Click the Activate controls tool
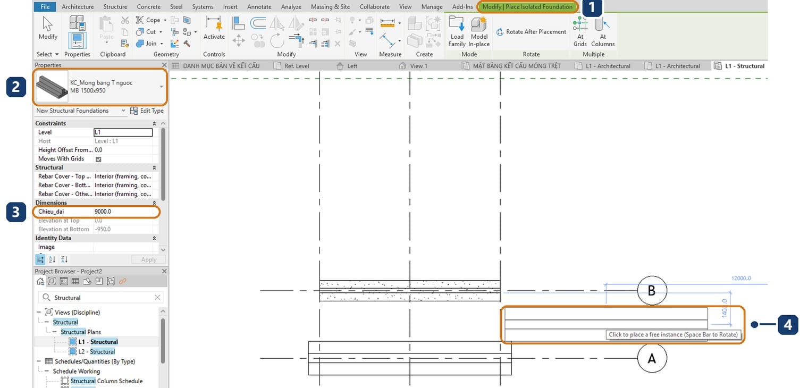The image size is (808, 388). [x=214, y=28]
